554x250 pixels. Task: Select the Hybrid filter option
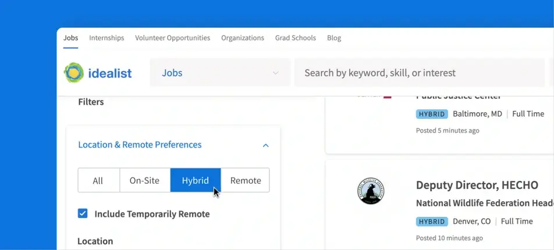[x=196, y=180]
